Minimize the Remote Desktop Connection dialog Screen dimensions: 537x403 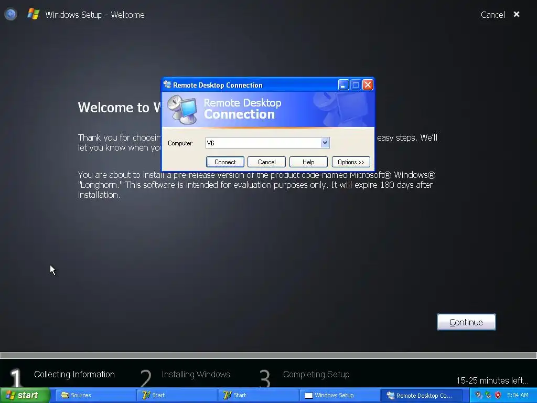tap(343, 84)
